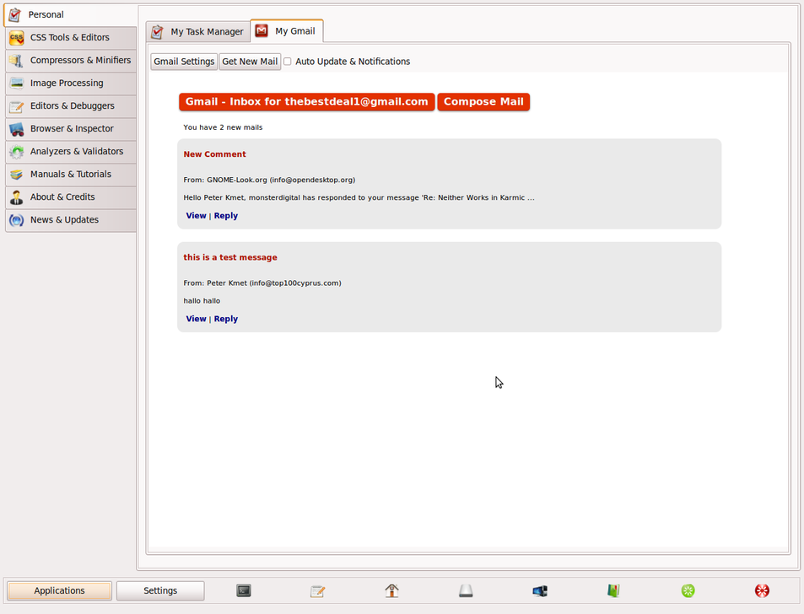Open the home folder icon

[391, 591]
